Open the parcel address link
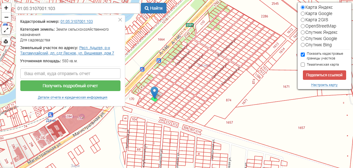353x168 pixels. tap(67, 50)
